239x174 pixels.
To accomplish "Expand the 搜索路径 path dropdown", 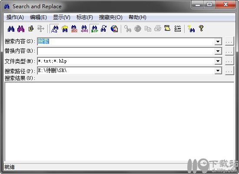I will pos(218,71).
